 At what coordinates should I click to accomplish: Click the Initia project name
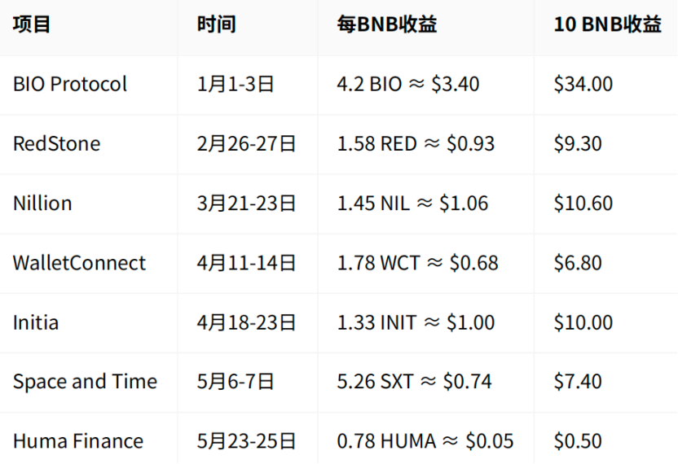[x=36, y=322]
